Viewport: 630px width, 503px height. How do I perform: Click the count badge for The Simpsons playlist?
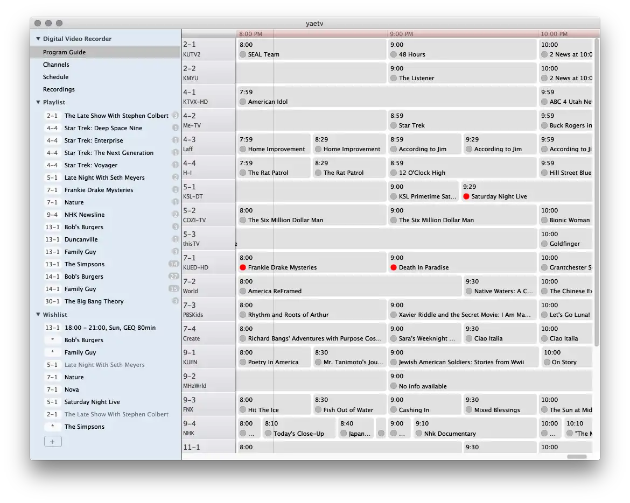[x=173, y=264]
